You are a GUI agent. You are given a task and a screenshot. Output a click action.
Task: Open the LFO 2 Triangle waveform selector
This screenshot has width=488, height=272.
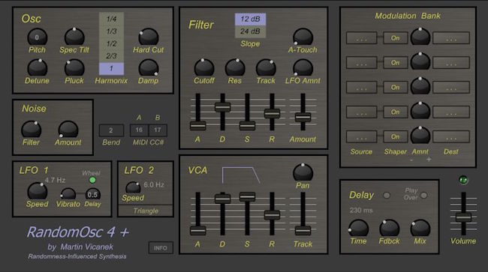146,211
